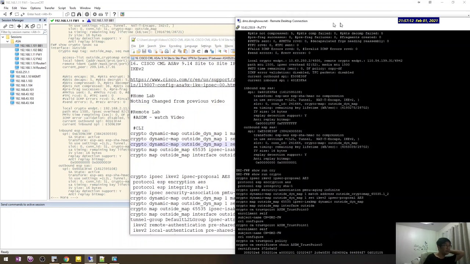The height and width of the screenshot is (264, 470).
Task: Click the '#Remote Lab' line in Notepad++
Action: click(145, 112)
